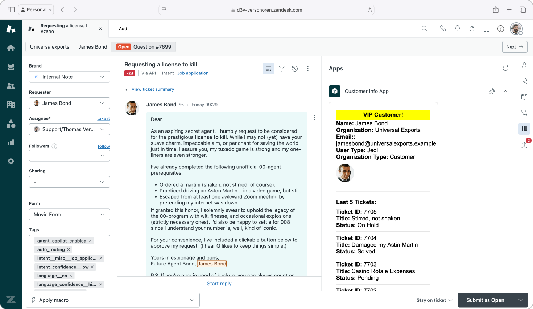Click View ticket summary
The width and height of the screenshot is (533, 309).
153,89
